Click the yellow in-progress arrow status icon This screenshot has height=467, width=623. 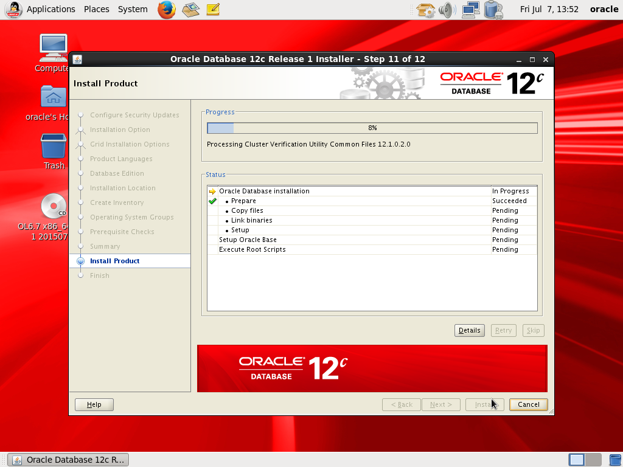click(x=212, y=192)
